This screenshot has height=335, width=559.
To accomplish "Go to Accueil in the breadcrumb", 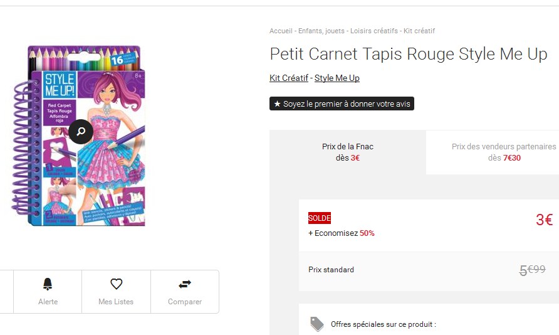I will [281, 31].
